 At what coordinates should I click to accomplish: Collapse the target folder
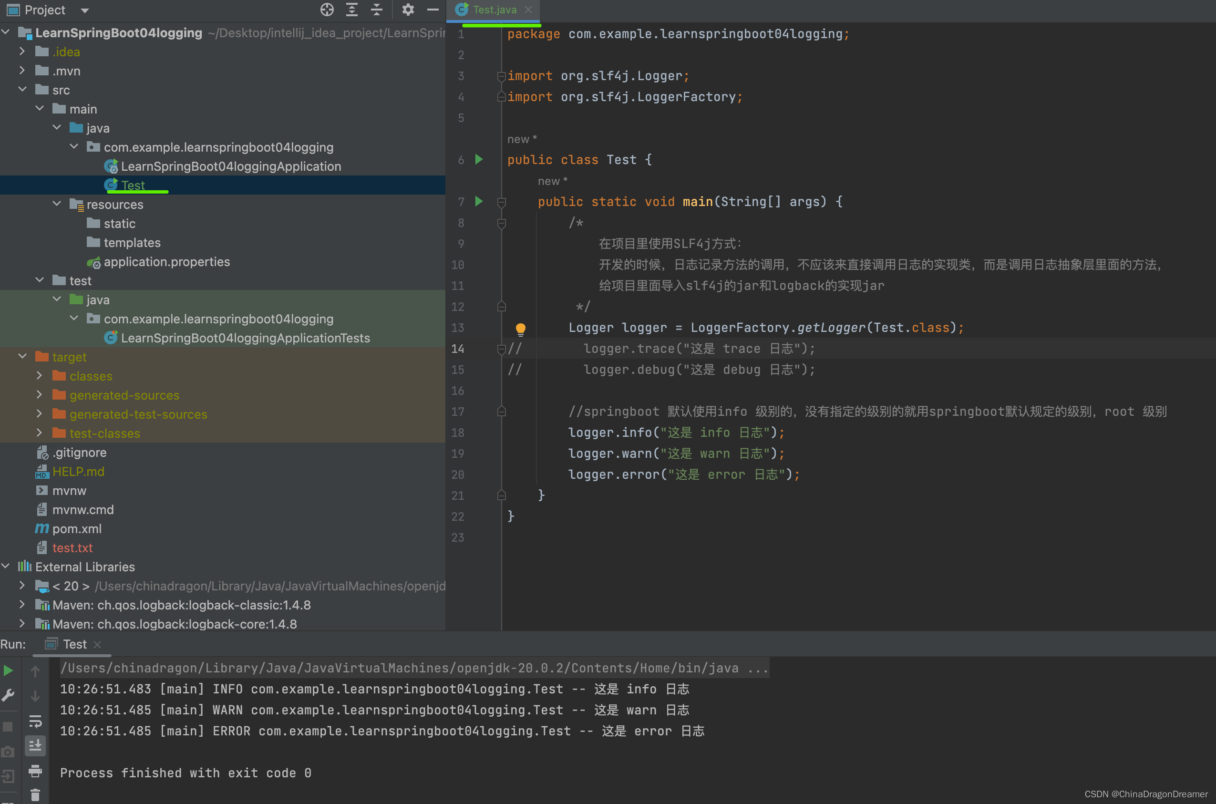22,356
